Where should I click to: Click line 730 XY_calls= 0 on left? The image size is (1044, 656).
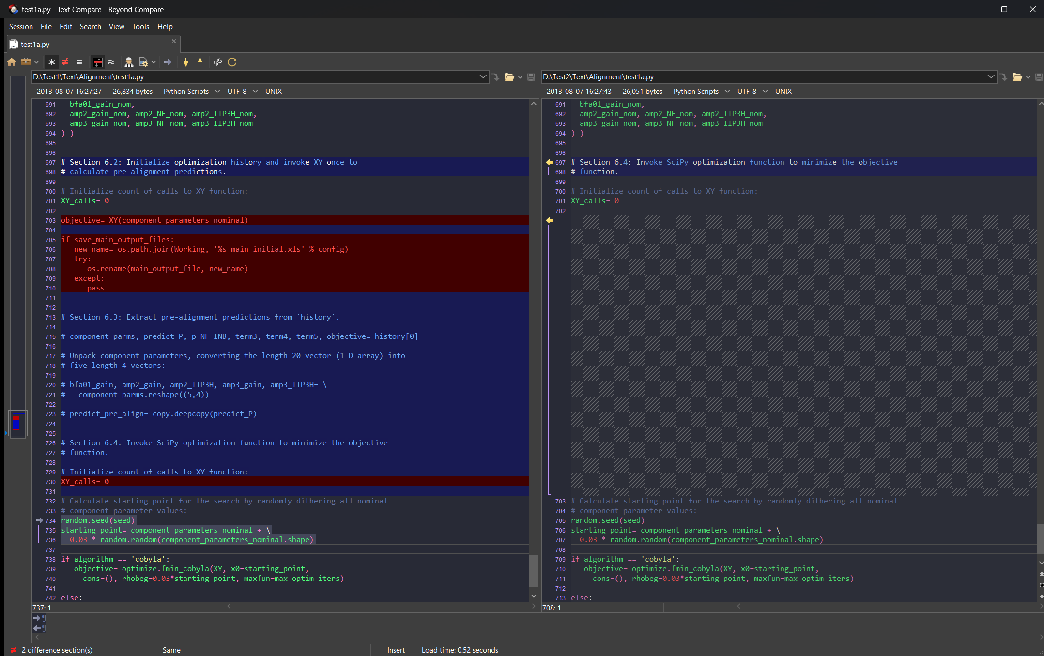85,482
